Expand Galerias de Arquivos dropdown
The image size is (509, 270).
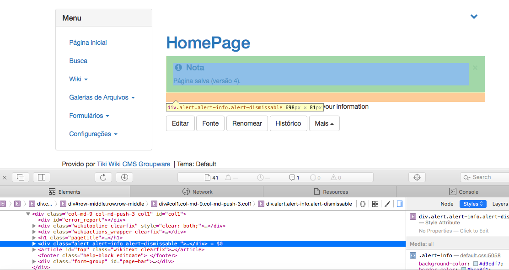pyautogui.click(x=102, y=97)
